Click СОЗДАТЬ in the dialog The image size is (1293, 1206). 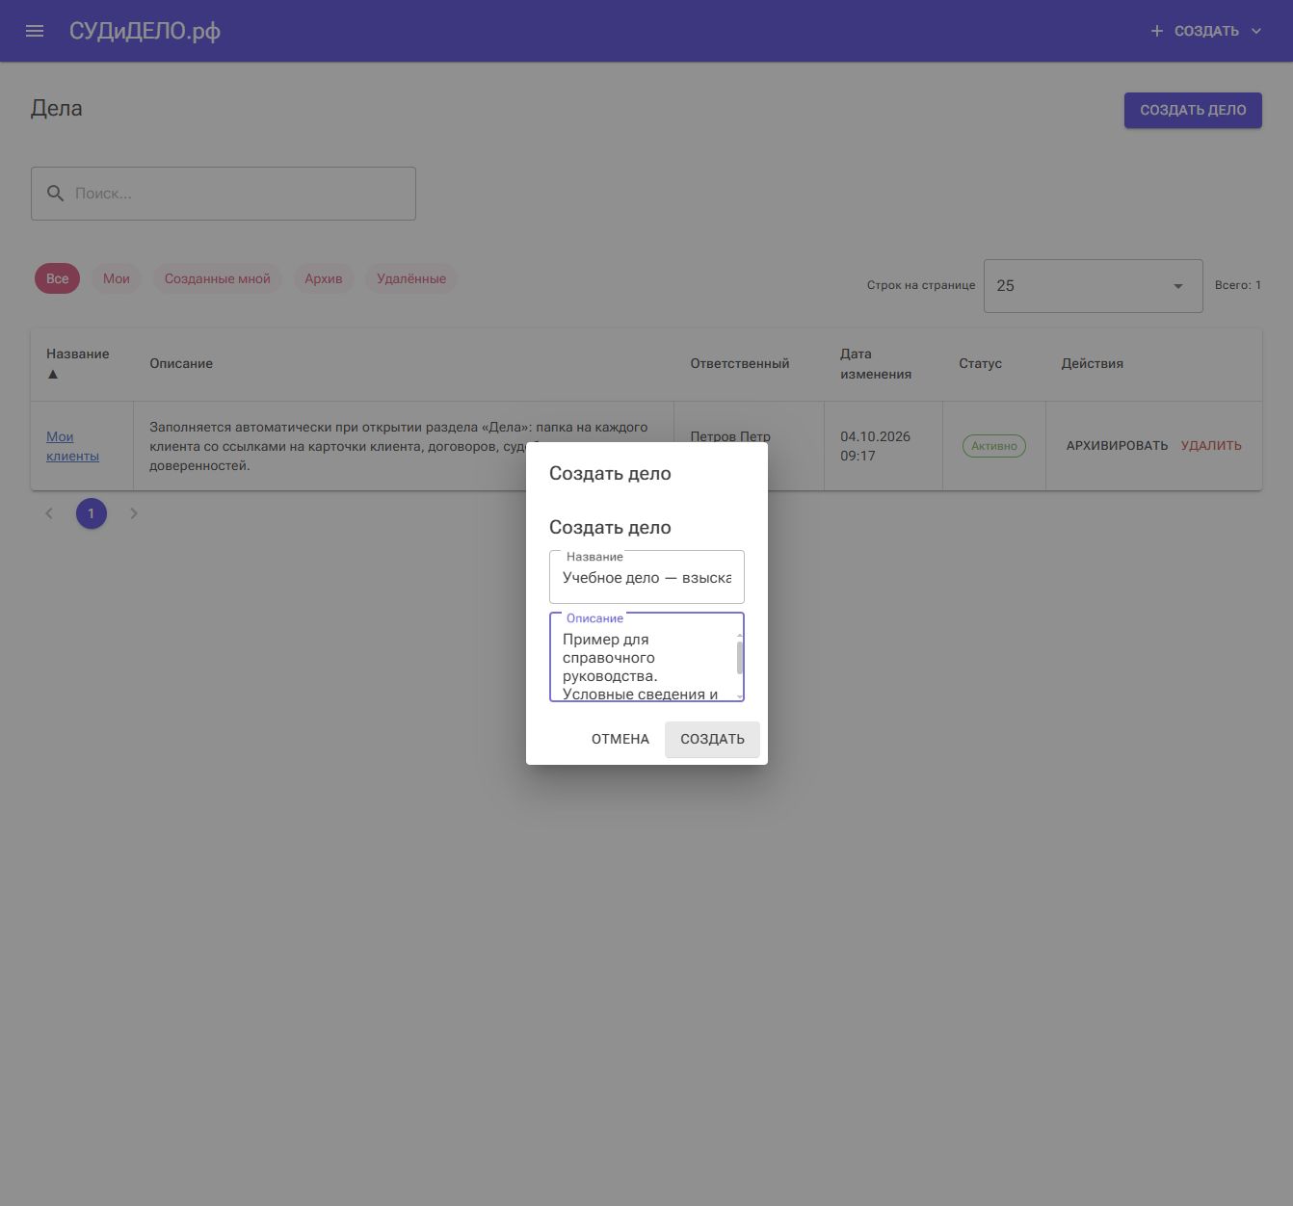click(x=712, y=740)
